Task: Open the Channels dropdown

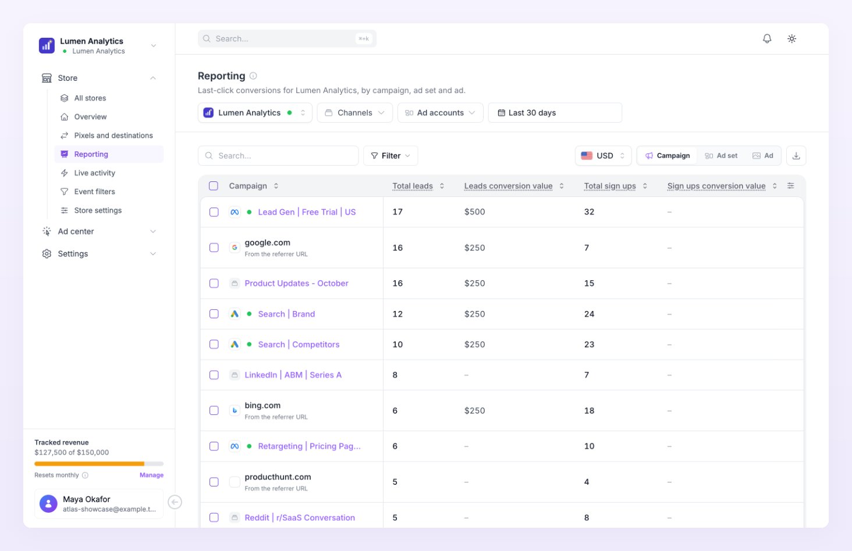Action: (355, 113)
